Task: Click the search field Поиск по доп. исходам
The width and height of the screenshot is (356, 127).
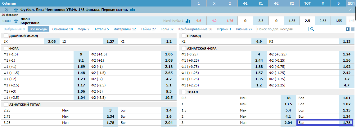Action: click(282, 29)
